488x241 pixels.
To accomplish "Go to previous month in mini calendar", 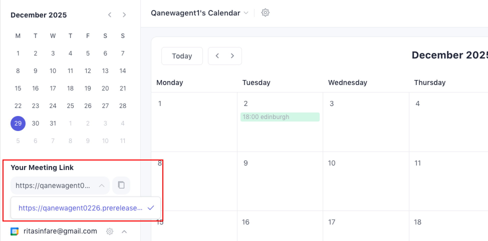I will [110, 15].
